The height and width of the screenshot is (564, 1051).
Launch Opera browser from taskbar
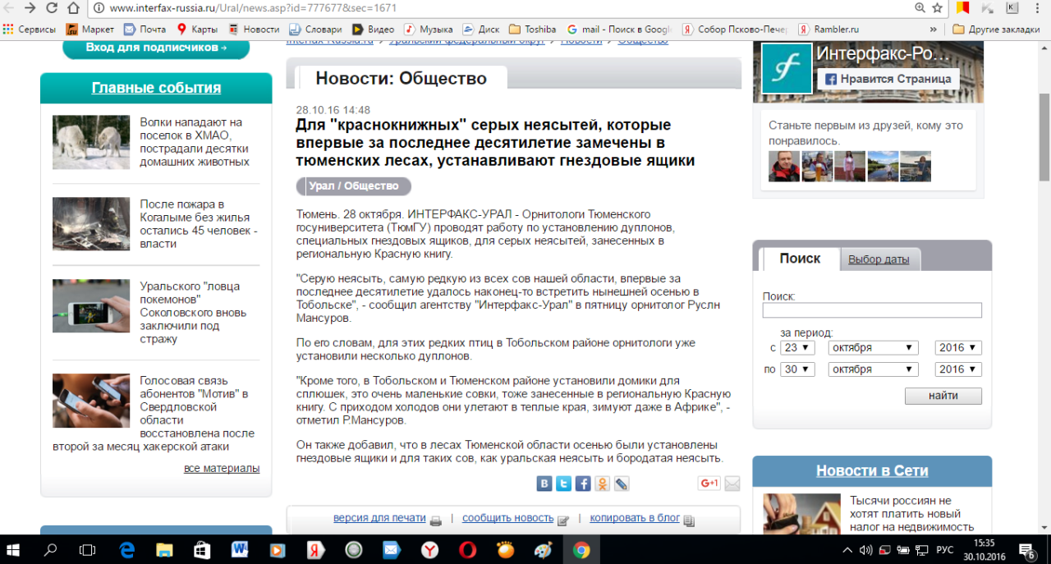click(x=467, y=549)
